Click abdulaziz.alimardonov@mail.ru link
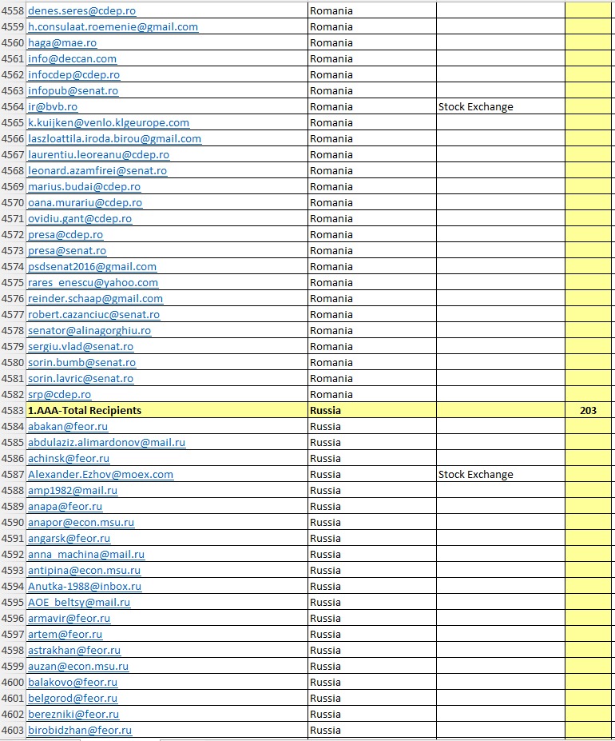The width and height of the screenshot is (615, 741). tap(107, 444)
